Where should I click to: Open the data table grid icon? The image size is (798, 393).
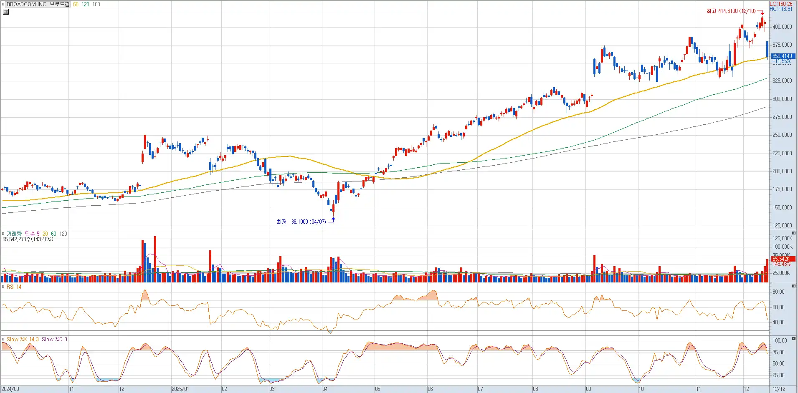tap(5, 12)
